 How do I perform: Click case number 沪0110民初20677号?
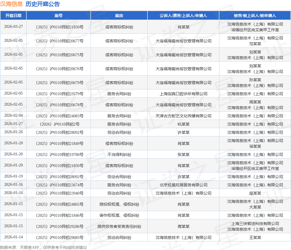click(59, 41)
